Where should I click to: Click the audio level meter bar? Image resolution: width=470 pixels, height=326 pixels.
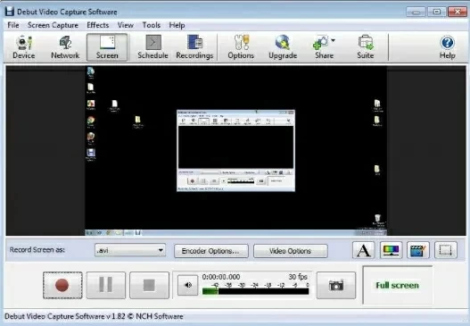click(255, 291)
